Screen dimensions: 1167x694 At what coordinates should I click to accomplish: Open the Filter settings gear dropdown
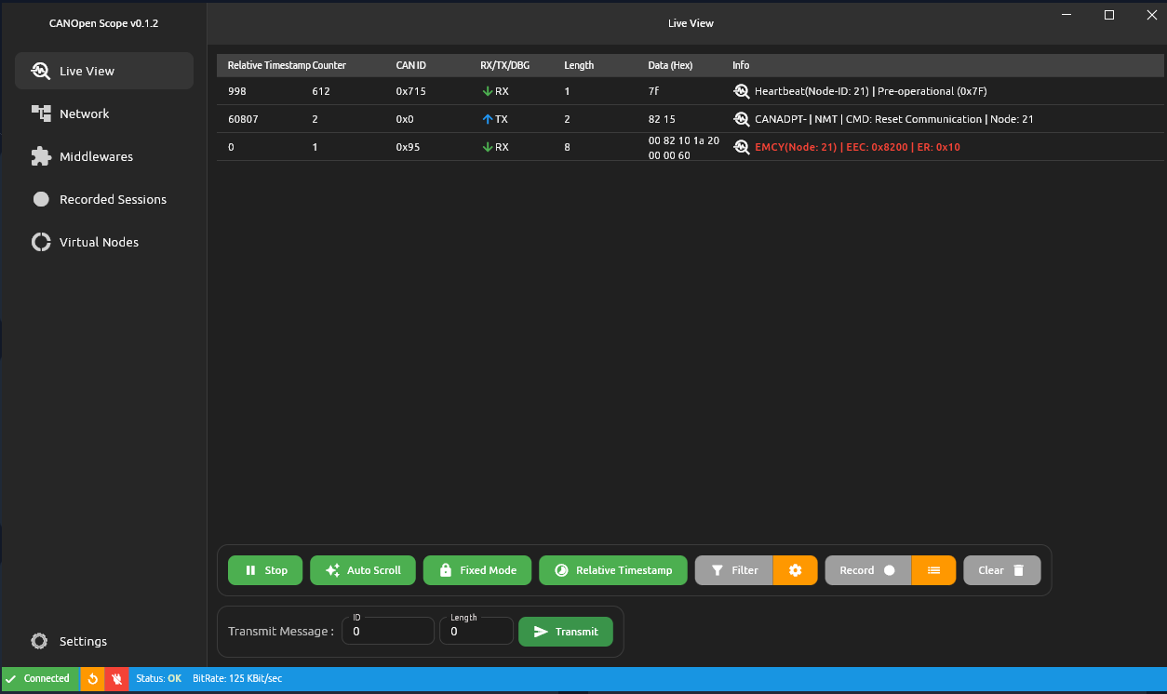(x=796, y=569)
